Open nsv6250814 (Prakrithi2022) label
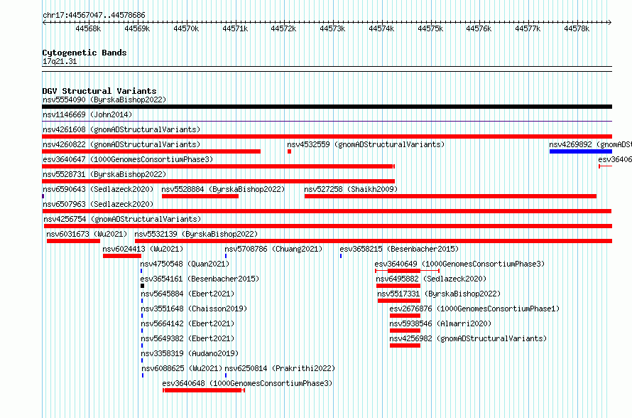This screenshot has width=632, height=418. click(x=280, y=368)
